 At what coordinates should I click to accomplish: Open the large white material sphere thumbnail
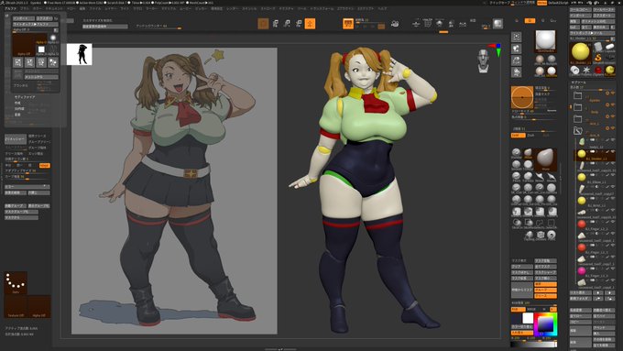(545, 41)
